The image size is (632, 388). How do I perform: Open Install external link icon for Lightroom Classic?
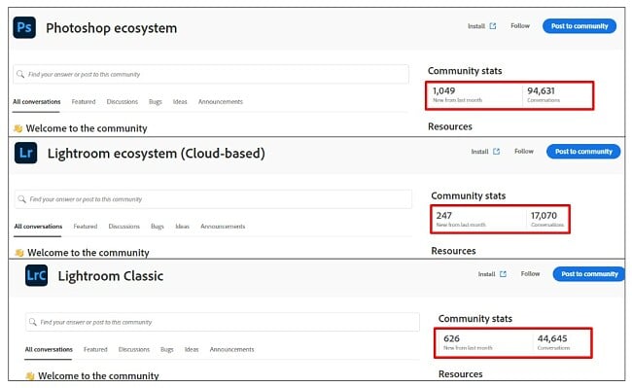503,274
